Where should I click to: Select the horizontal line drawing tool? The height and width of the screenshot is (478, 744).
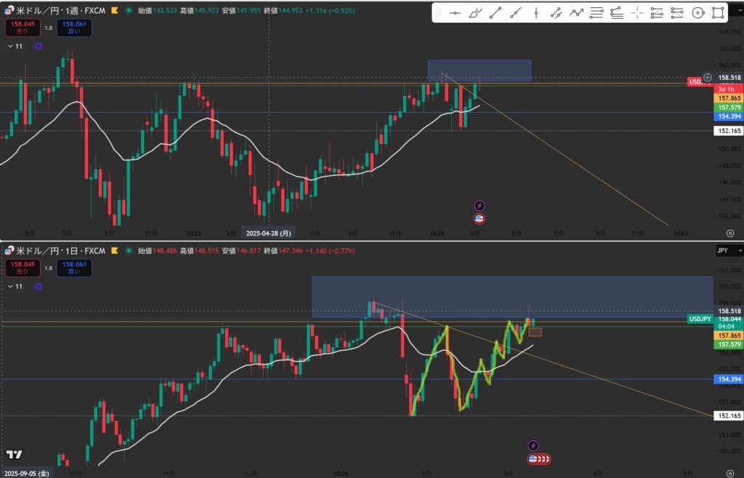(456, 13)
